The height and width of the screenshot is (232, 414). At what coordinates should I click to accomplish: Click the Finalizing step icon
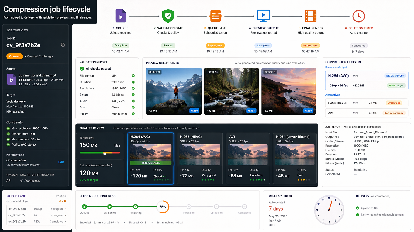coord(189,206)
